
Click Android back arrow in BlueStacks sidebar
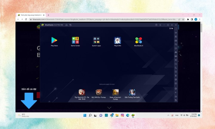(176, 92)
